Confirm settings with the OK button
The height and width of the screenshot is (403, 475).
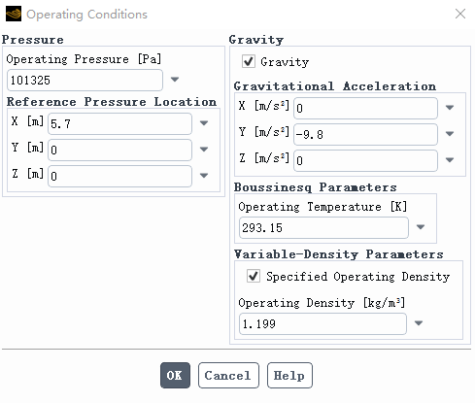[x=175, y=375]
